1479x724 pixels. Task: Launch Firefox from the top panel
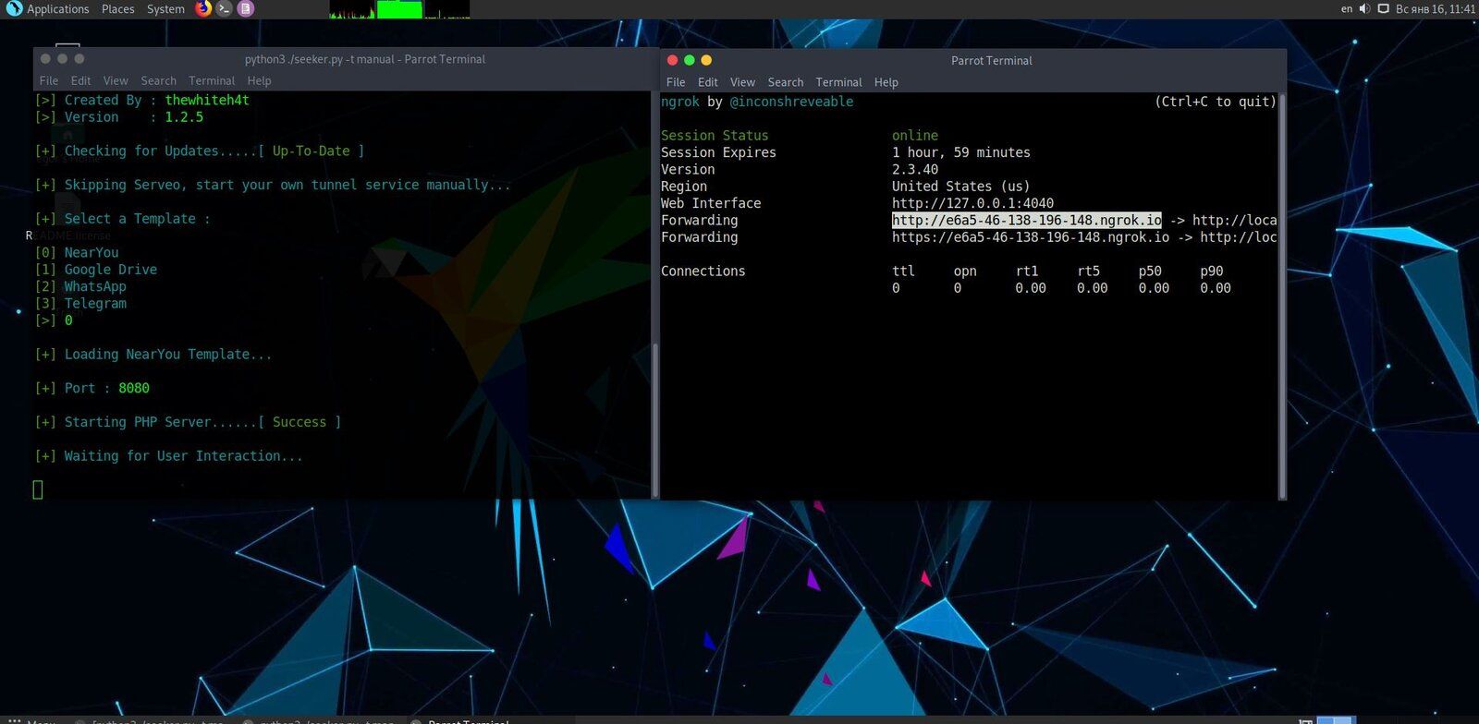(x=203, y=9)
